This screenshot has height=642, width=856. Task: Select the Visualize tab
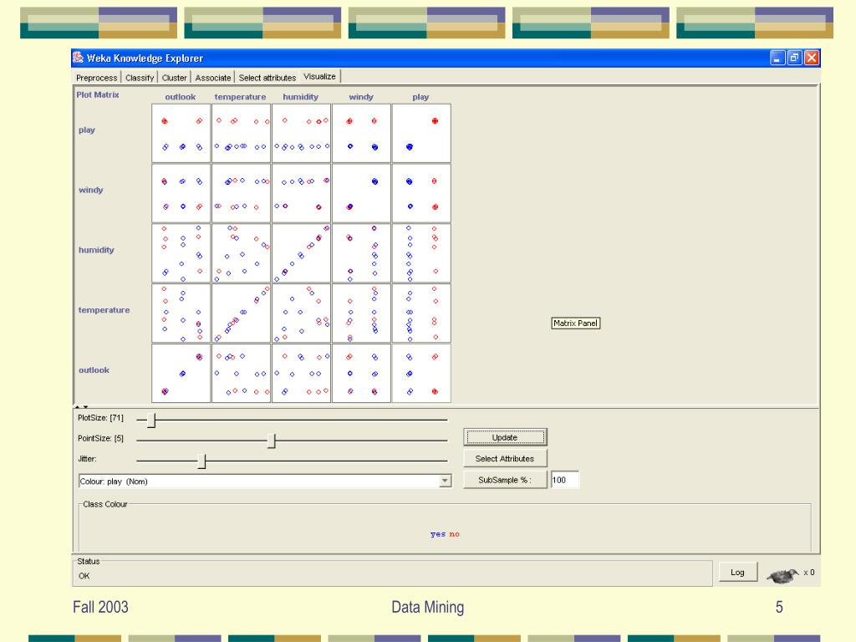pos(320,76)
